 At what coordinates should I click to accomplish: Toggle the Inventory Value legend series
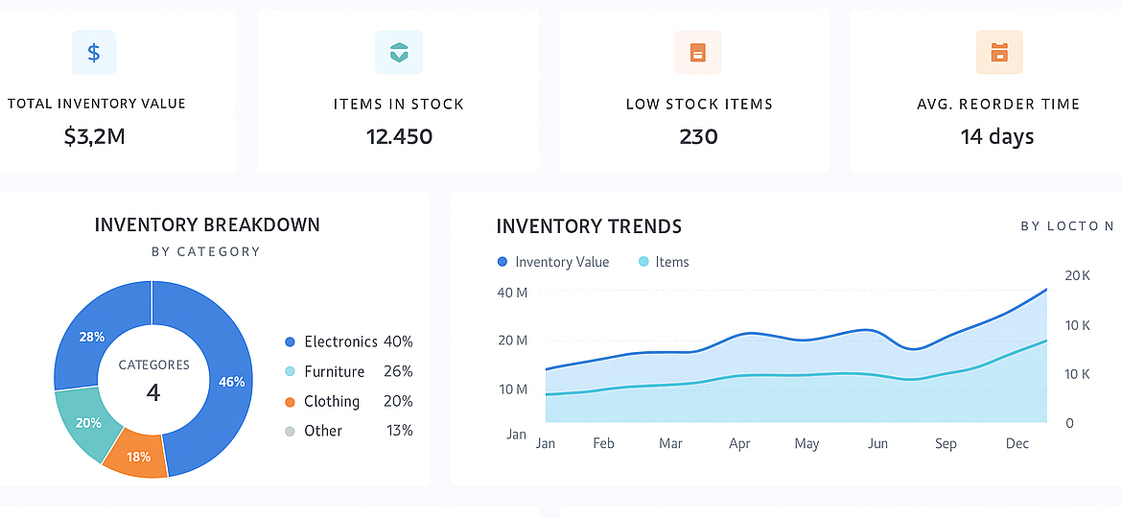pyautogui.click(x=553, y=262)
